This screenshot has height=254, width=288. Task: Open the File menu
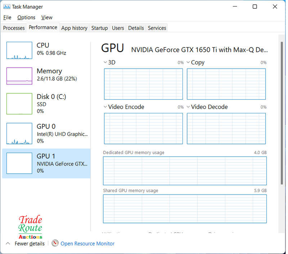click(x=7, y=17)
